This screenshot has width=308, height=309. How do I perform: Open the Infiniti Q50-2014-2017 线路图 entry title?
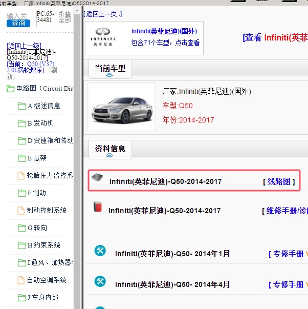(x=166, y=181)
